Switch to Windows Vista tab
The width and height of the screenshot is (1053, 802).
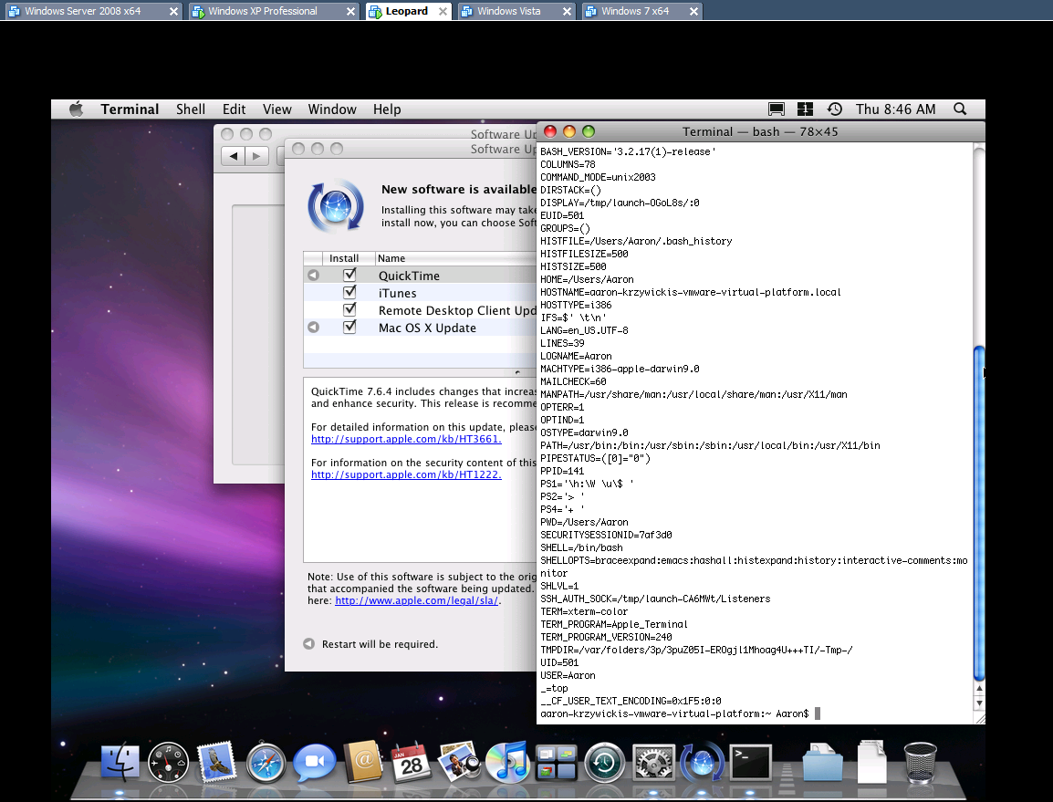(x=517, y=11)
